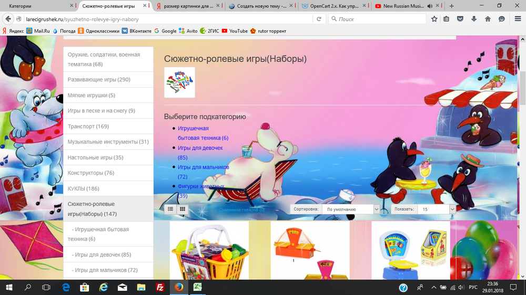This screenshot has height=295, width=526.
Task: Open КУКЛЫ (186) category
Action: click(x=108, y=188)
